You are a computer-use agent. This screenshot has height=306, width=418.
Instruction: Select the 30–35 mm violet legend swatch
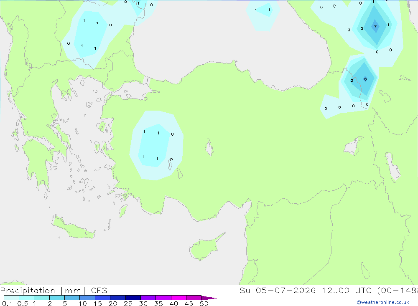148,298
